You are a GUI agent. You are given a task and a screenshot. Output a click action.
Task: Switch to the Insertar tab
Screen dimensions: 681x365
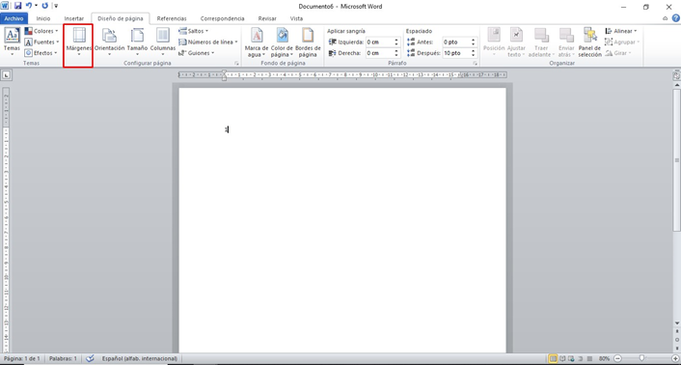[74, 18]
